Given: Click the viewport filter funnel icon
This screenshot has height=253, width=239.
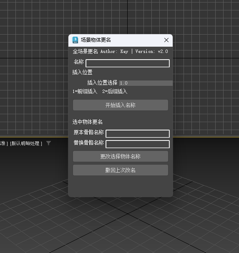Looking at the screenshot, I should tap(48, 143).
